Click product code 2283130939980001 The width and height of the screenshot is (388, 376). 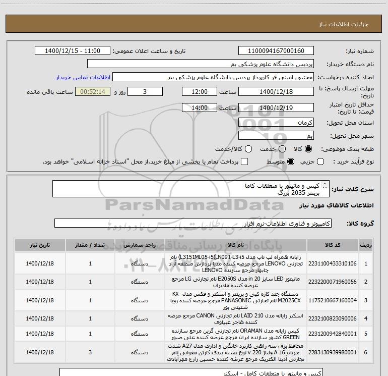point(333,352)
